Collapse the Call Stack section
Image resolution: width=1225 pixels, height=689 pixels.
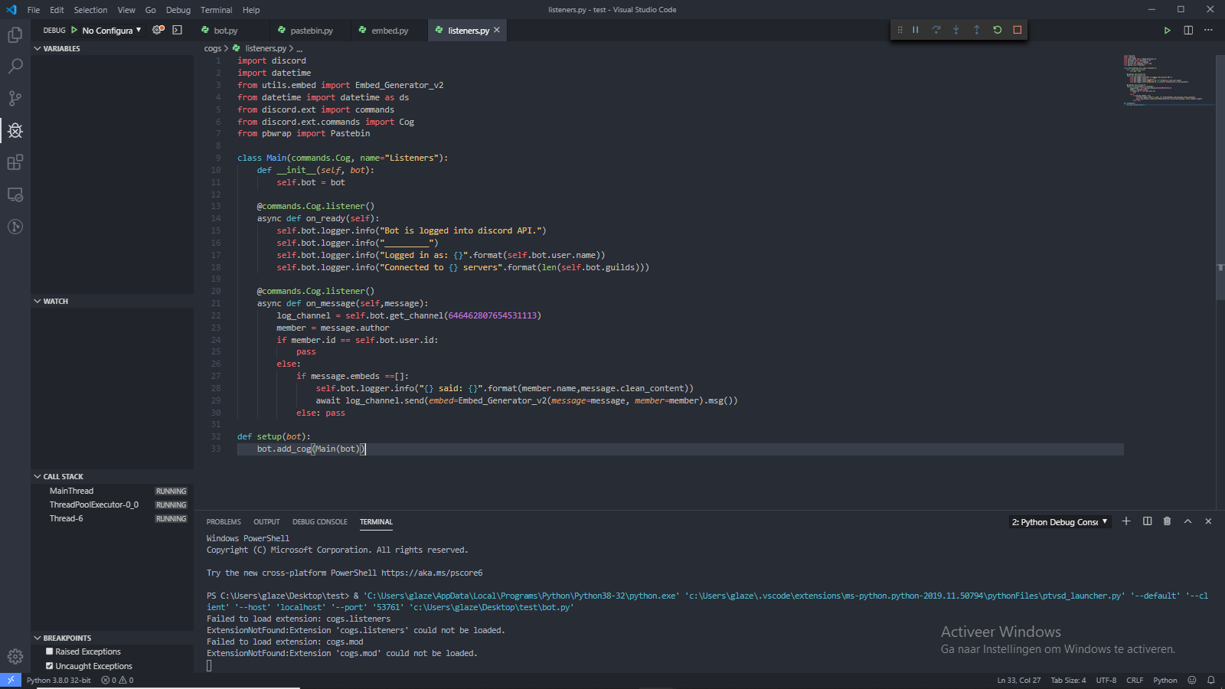point(38,475)
